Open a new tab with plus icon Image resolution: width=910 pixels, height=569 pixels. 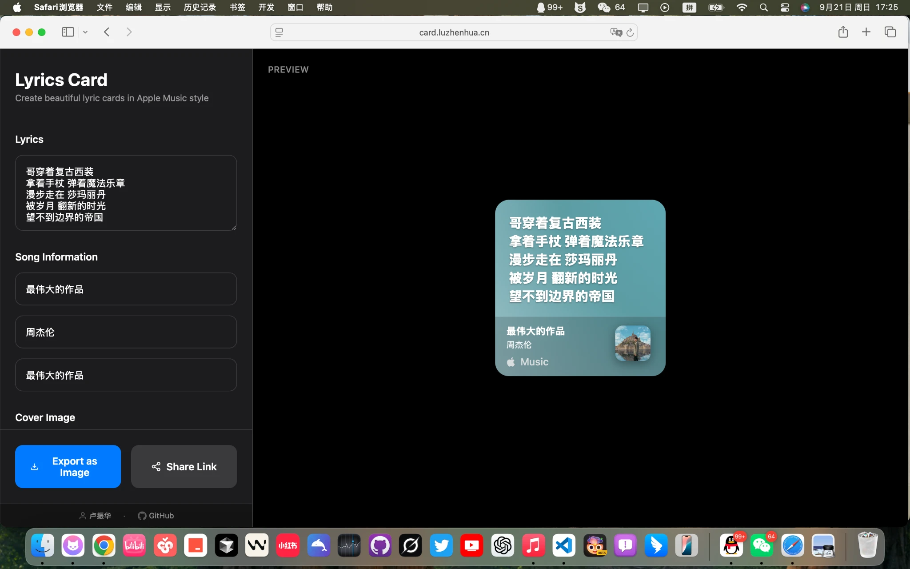866,32
